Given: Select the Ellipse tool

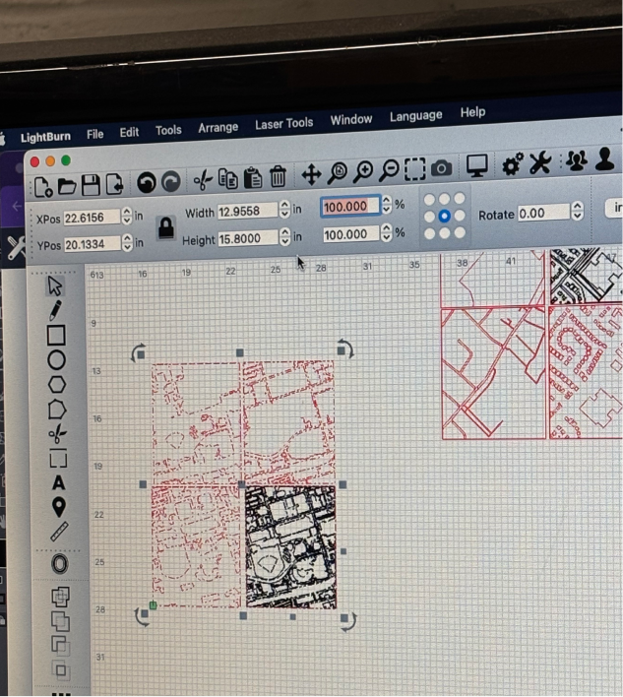Looking at the screenshot, I should tap(56, 360).
